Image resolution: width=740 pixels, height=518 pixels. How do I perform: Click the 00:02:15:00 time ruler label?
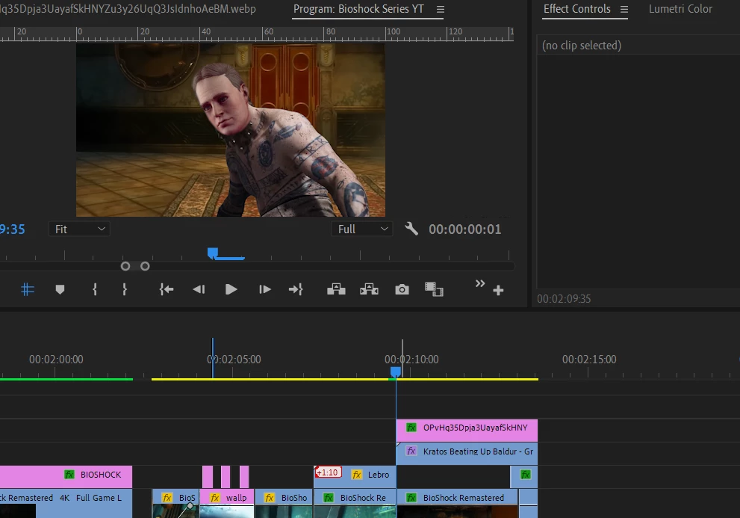pyautogui.click(x=589, y=360)
